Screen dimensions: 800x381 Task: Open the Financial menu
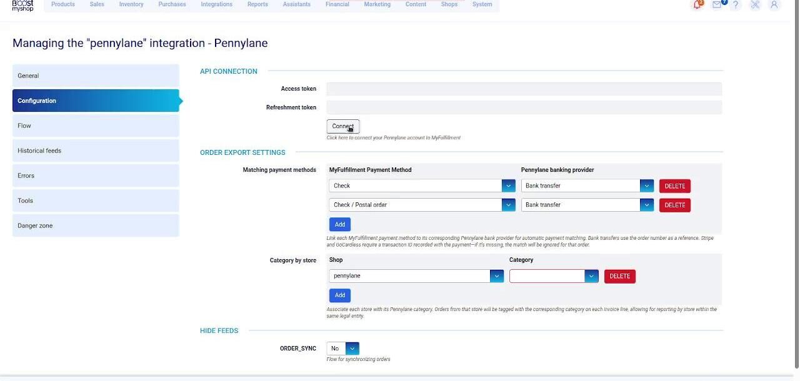(337, 4)
